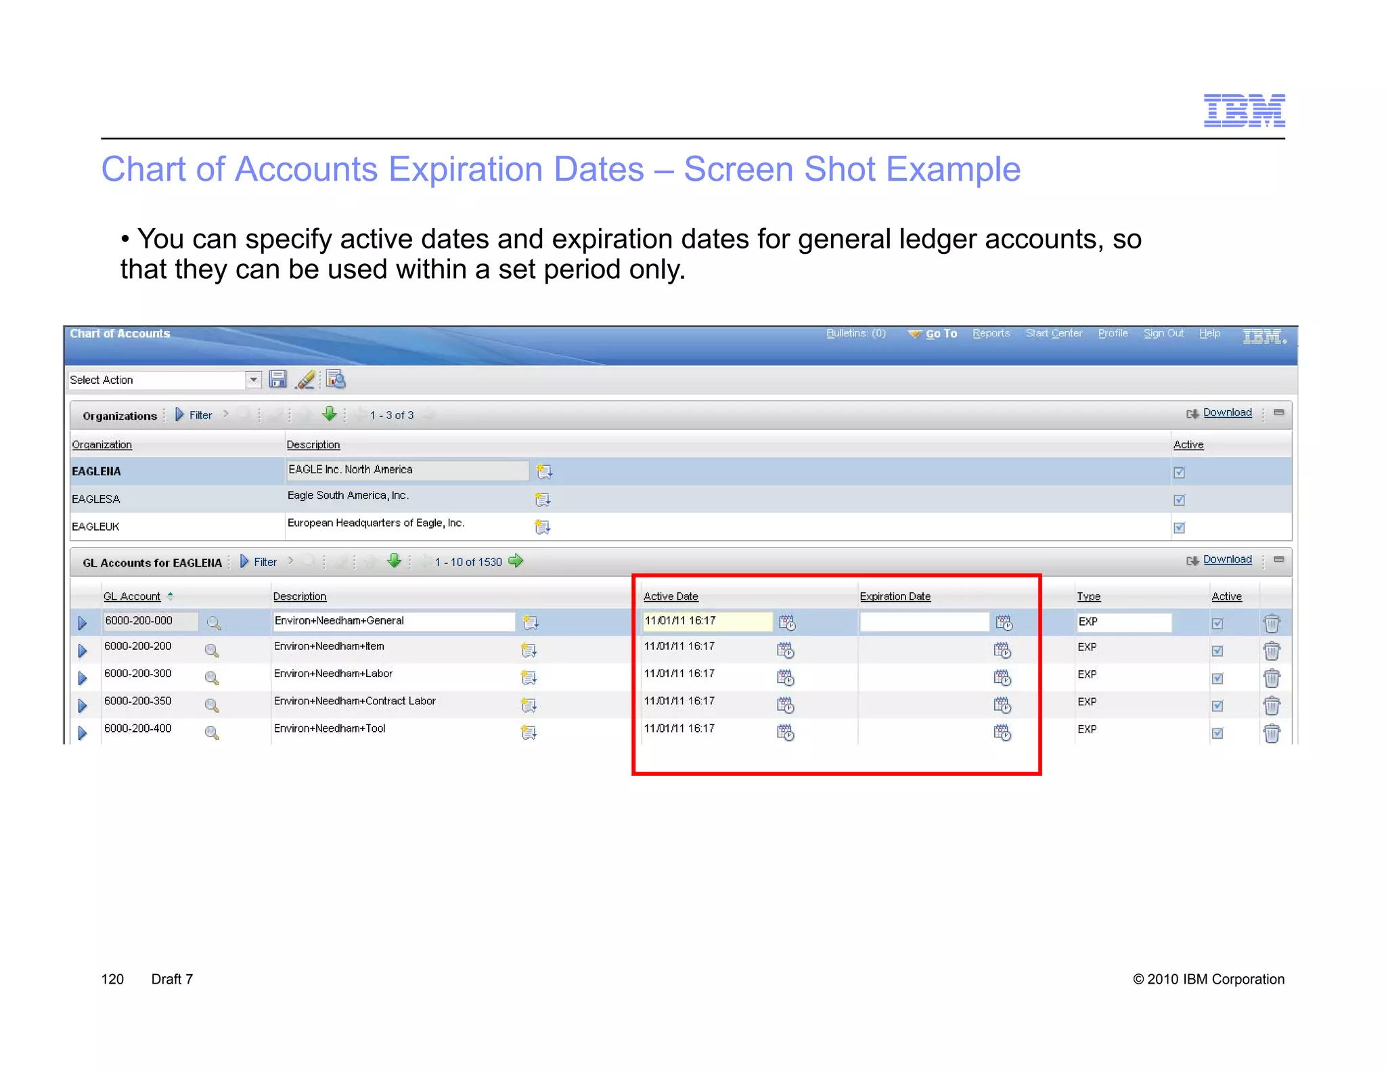Click the Save floppy disk icon
Screen dimensions: 1386x1071
[x=277, y=379]
